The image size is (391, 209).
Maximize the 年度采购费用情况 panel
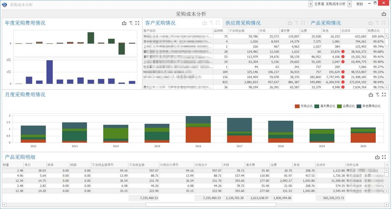point(138,23)
